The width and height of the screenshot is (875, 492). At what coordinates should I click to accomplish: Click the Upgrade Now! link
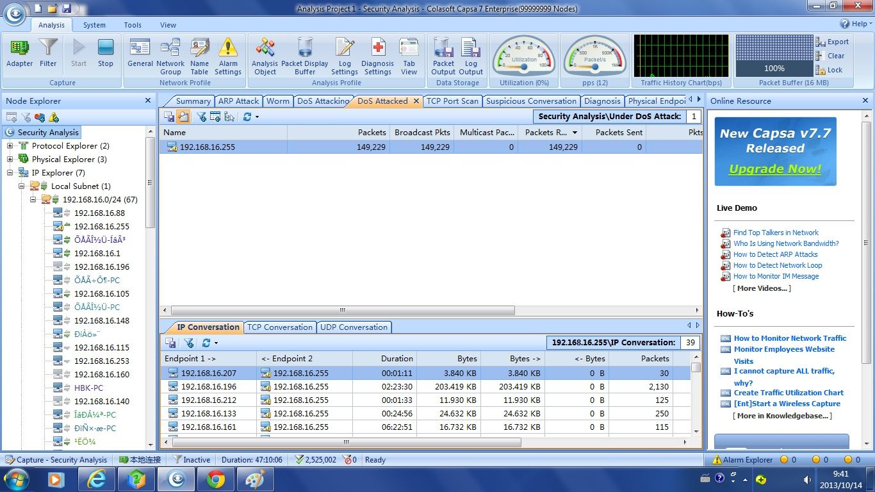(x=774, y=169)
